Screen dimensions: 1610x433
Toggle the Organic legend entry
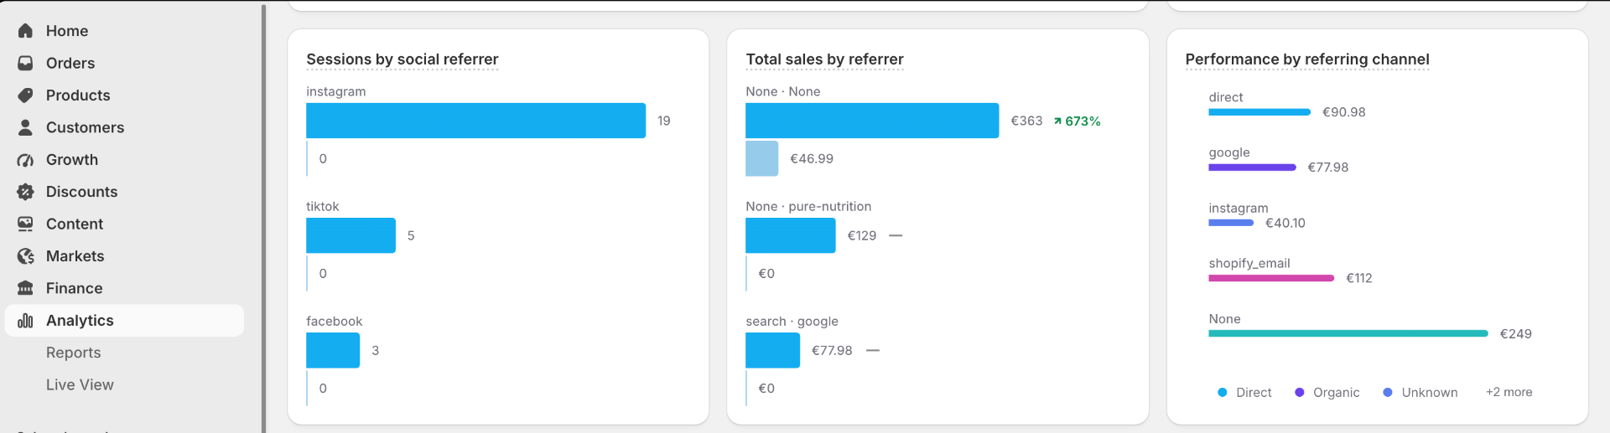[1327, 393]
